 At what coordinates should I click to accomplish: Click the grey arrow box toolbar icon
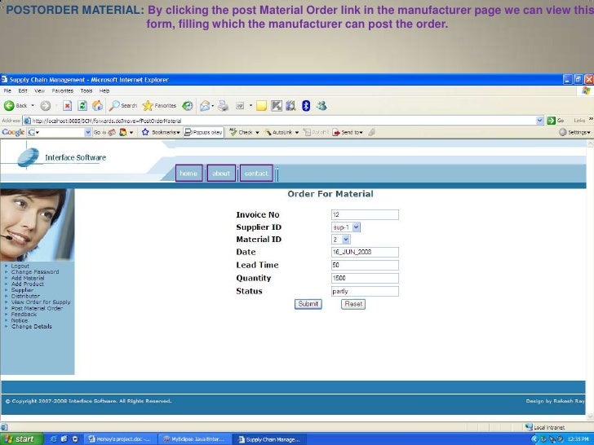[277, 106]
